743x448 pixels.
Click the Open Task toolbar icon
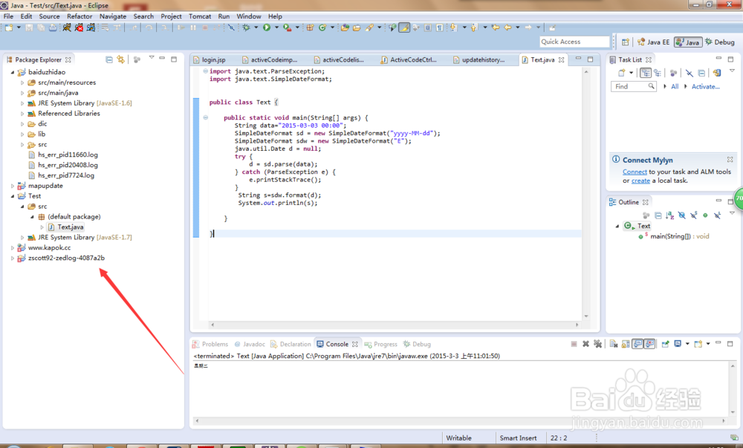pos(357,27)
